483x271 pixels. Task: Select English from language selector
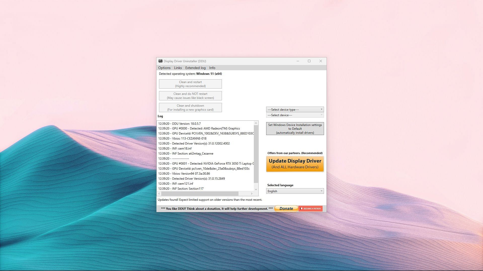(x=295, y=191)
